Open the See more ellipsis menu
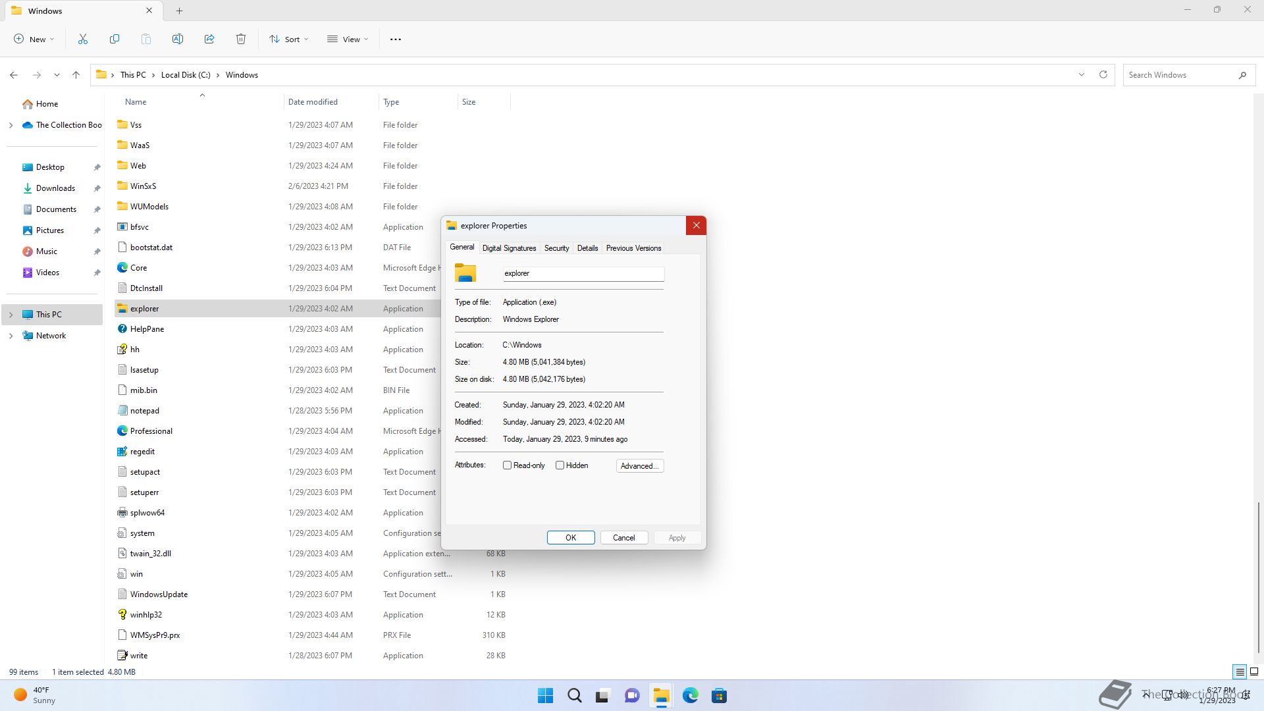The image size is (1264, 711). click(396, 39)
